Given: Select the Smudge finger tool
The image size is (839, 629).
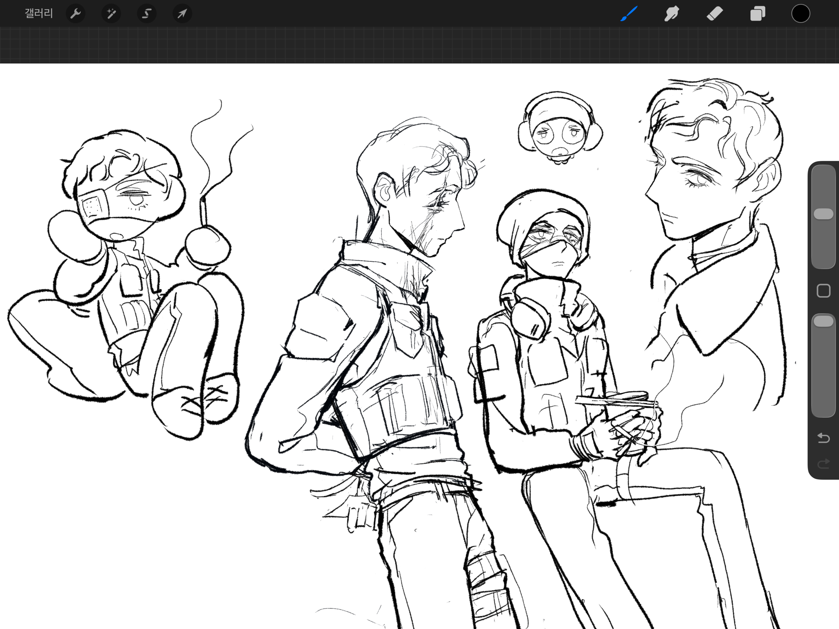Looking at the screenshot, I should click(x=672, y=14).
